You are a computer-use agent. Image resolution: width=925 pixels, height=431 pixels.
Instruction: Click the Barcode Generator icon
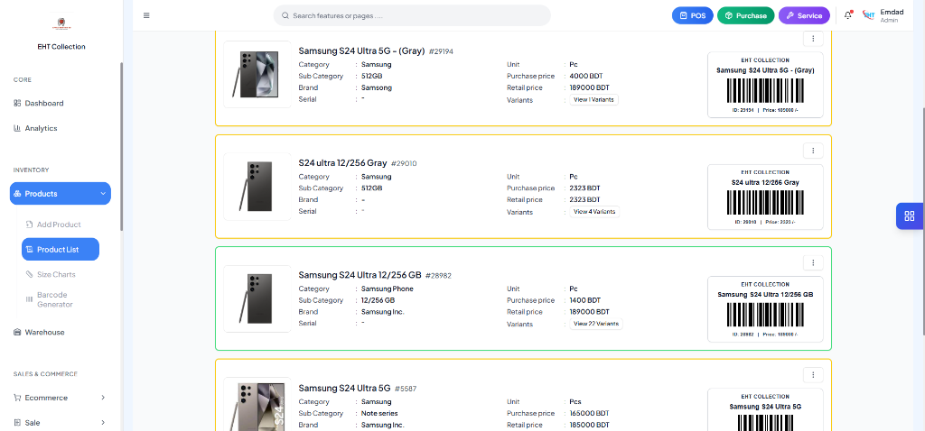point(30,299)
